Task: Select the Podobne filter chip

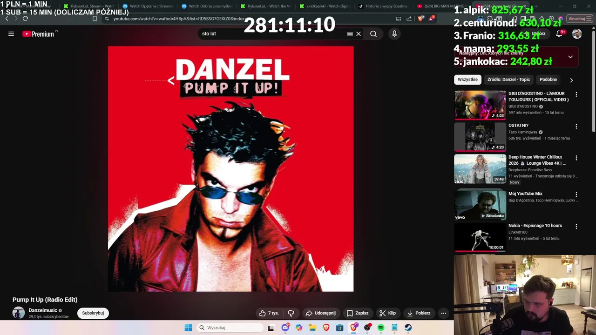Action: click(548, 80)
